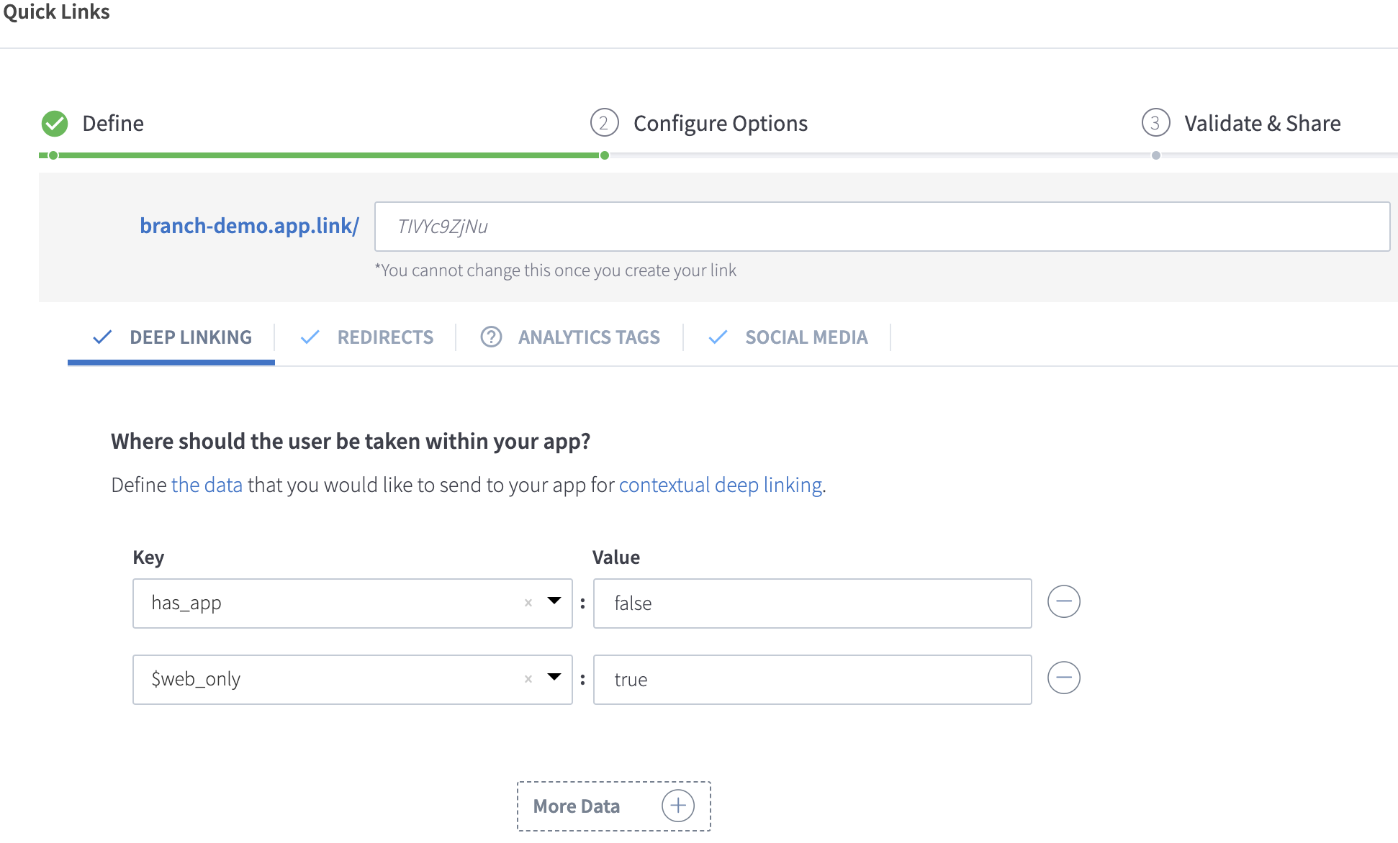Expand the $web_only key dropdown arrow
The width and height of the screenshot is (1398, 843).
(x=554, y=677)
